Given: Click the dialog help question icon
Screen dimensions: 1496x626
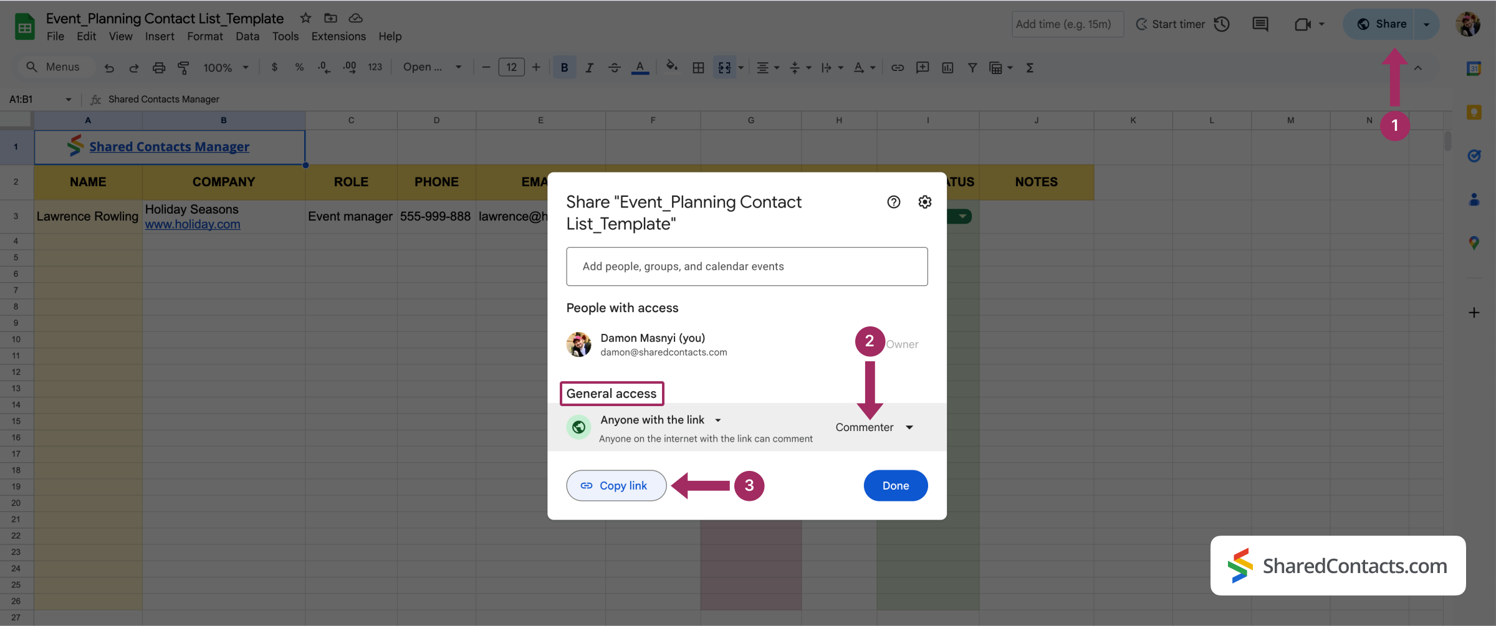Looking at the screenshot, I should (894, 202).
